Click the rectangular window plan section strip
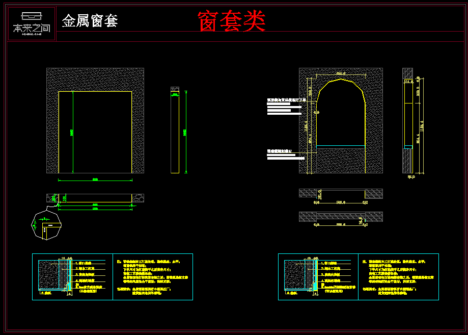The width and height of the screenshot is (468, 335). (95, 198)
